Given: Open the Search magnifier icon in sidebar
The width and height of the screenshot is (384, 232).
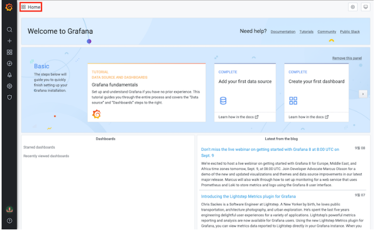Looking at the screenshot, I should (x=9, y=29).
